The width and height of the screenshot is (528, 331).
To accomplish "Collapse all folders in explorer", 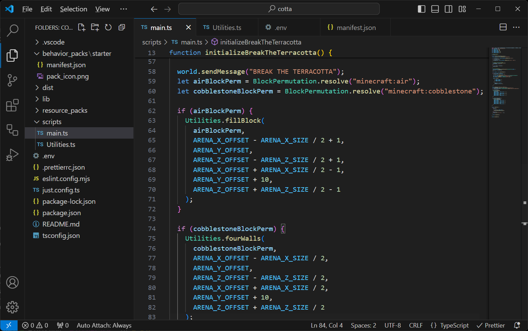I will coord(122,28).
